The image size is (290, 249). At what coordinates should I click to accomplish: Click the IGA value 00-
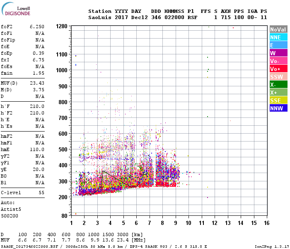click(252, 17)
